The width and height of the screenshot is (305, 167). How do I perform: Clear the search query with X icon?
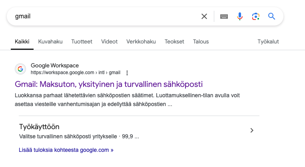pyautogui.click(x=204, y=16)
